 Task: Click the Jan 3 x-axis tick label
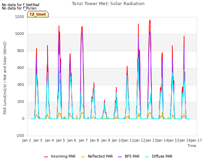point(38,140)
